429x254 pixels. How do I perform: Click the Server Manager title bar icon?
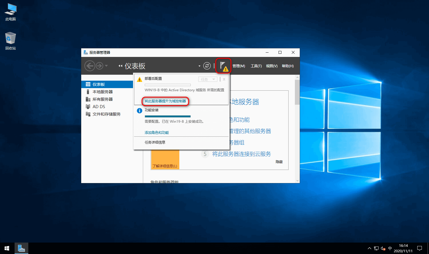pos(86,52)
